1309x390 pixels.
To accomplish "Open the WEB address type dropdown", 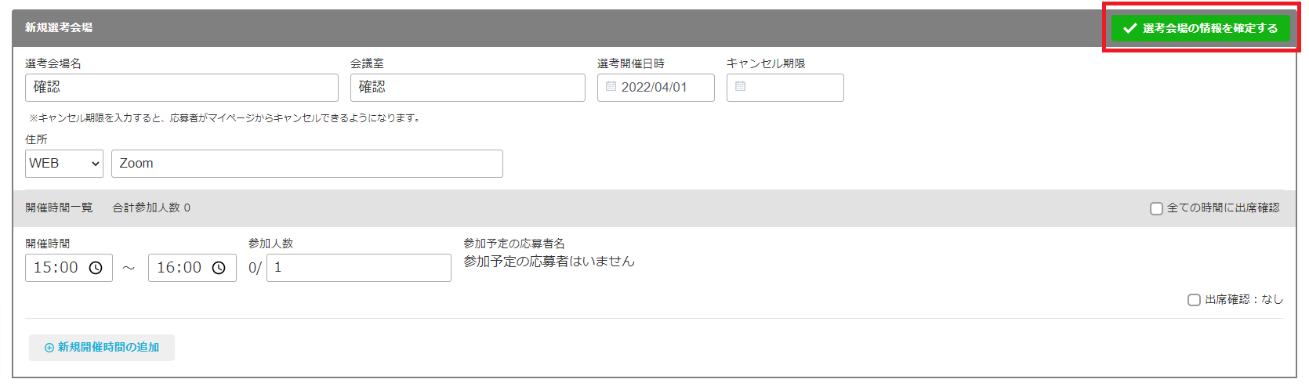I will click(x=64, y=164).
